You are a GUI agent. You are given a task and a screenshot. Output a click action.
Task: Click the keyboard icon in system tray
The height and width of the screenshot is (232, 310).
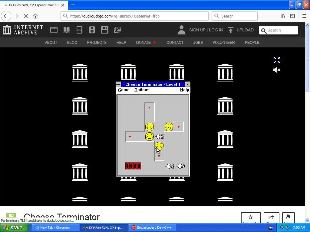coord(271,228)
